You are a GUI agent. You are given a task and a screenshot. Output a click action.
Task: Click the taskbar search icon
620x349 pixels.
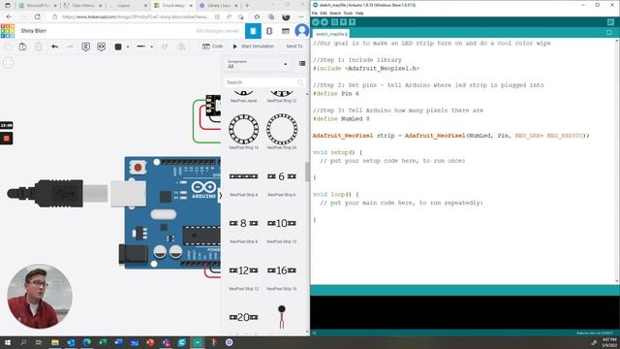23,342
